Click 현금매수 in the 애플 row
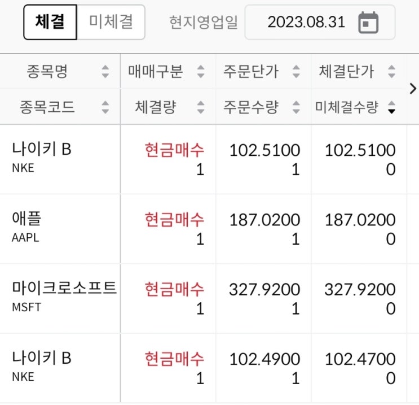The width and height of the screenshot is (419, 405). pyautogui.click(x=174, y=219)
